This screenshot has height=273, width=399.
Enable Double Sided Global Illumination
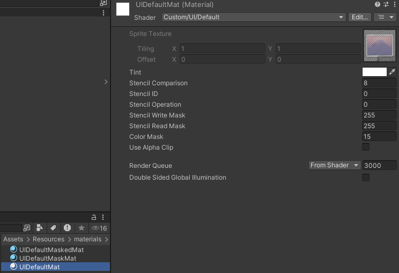366,178
